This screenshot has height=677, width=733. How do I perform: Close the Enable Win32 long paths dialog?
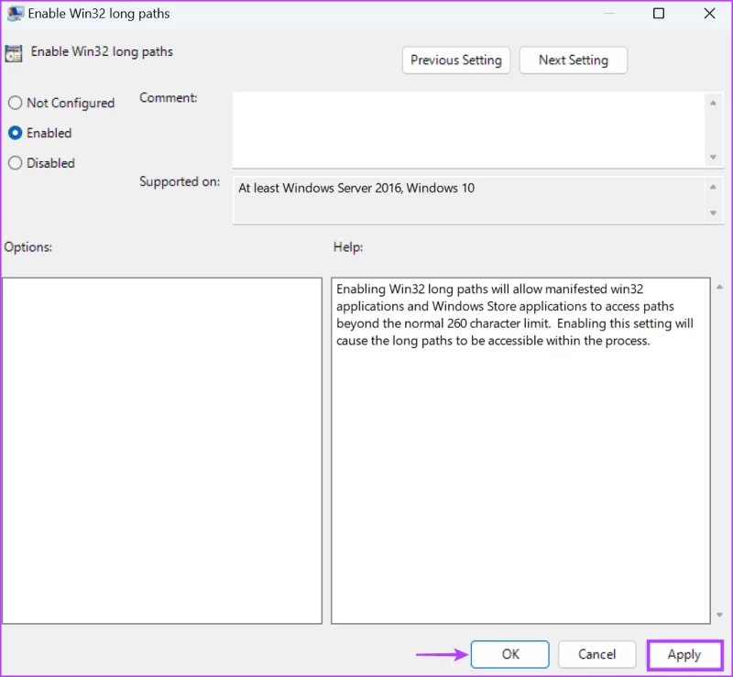(x=709, y=13)
